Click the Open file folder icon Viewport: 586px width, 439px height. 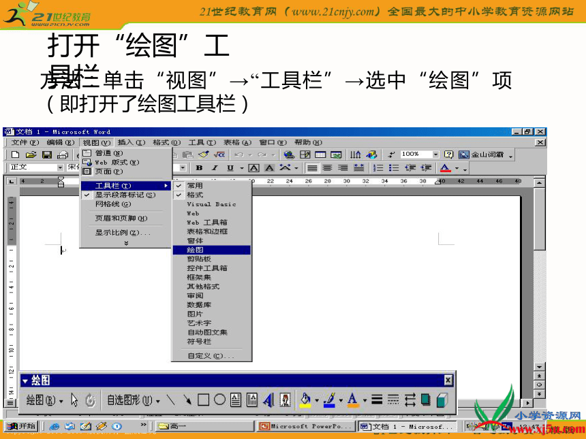tap(31, 155)
